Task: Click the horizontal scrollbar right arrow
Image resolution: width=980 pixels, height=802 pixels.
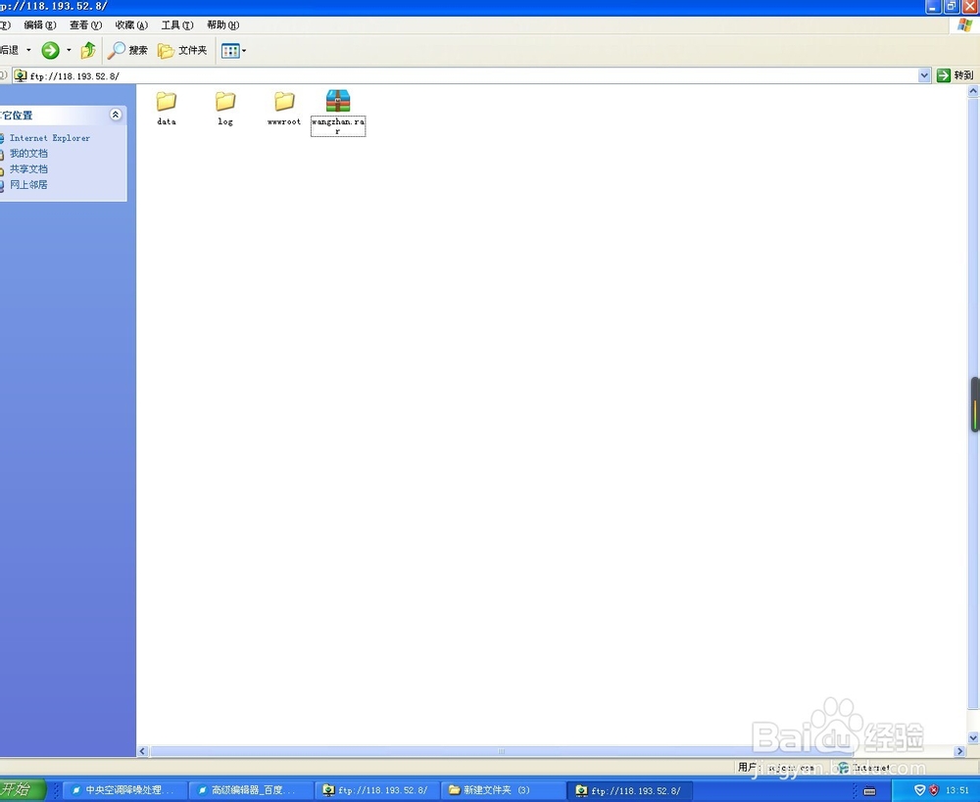Action: click(960, 751)
